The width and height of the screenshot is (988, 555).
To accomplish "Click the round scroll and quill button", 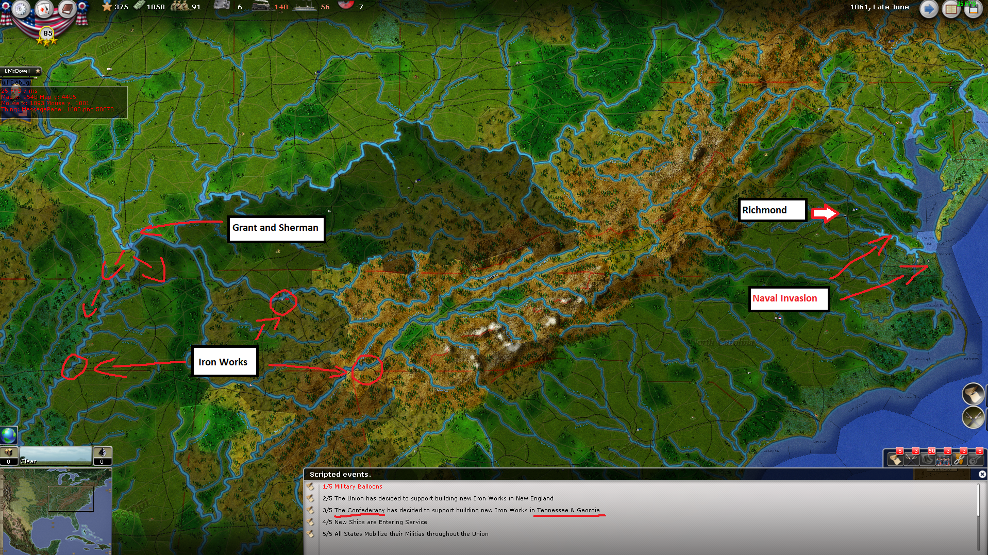I will click(x=973, y=394).
